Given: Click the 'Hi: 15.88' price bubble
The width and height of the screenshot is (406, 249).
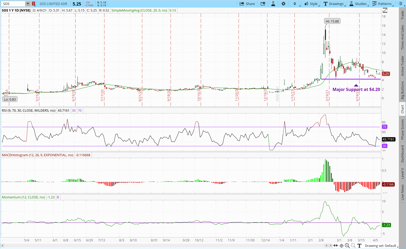Looking at the screenshot, I should (x=332, y=21).
